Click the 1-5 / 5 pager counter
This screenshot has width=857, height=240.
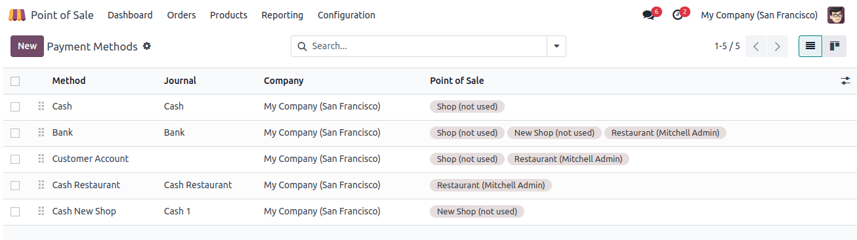pyautogui.click(x=727, y=47)
